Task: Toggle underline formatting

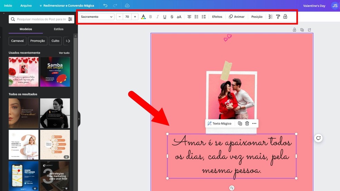Action: pyautogui.click(x=165, y=17)
